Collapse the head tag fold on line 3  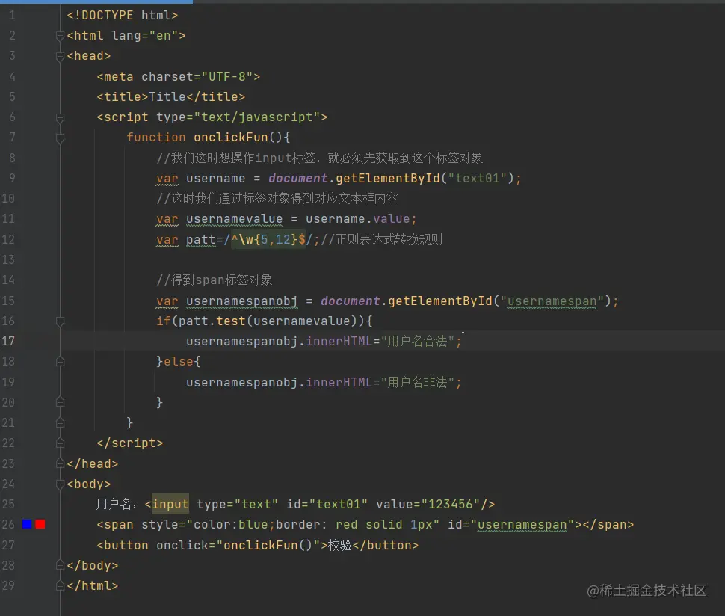click(x=60, y=56)
